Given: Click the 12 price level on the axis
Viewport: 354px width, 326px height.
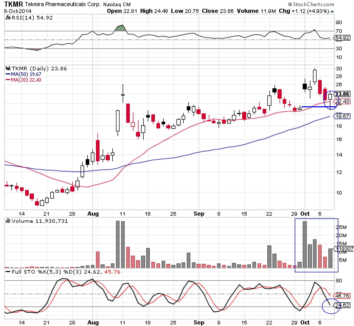Looking at the screenshot, I should 339,172.
